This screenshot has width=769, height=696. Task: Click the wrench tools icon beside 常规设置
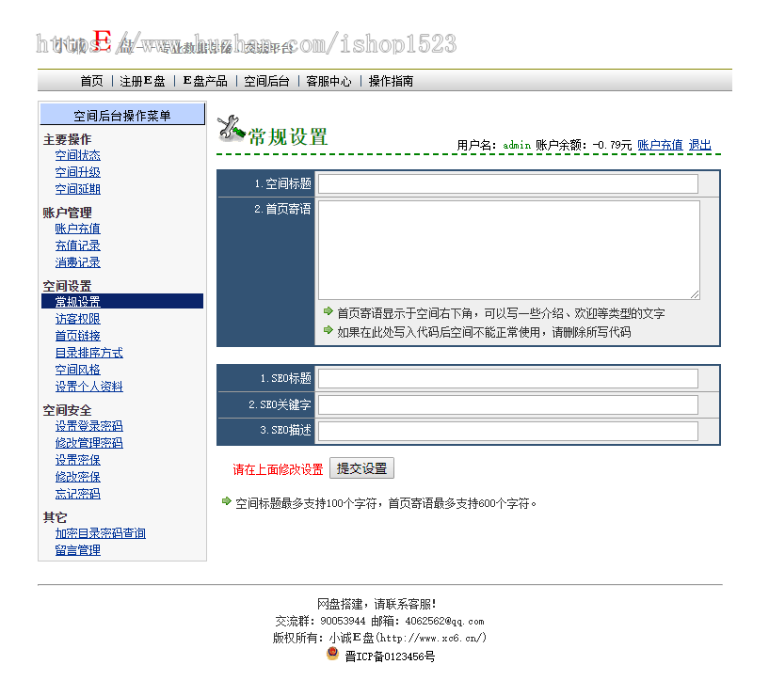coord(231,129)
